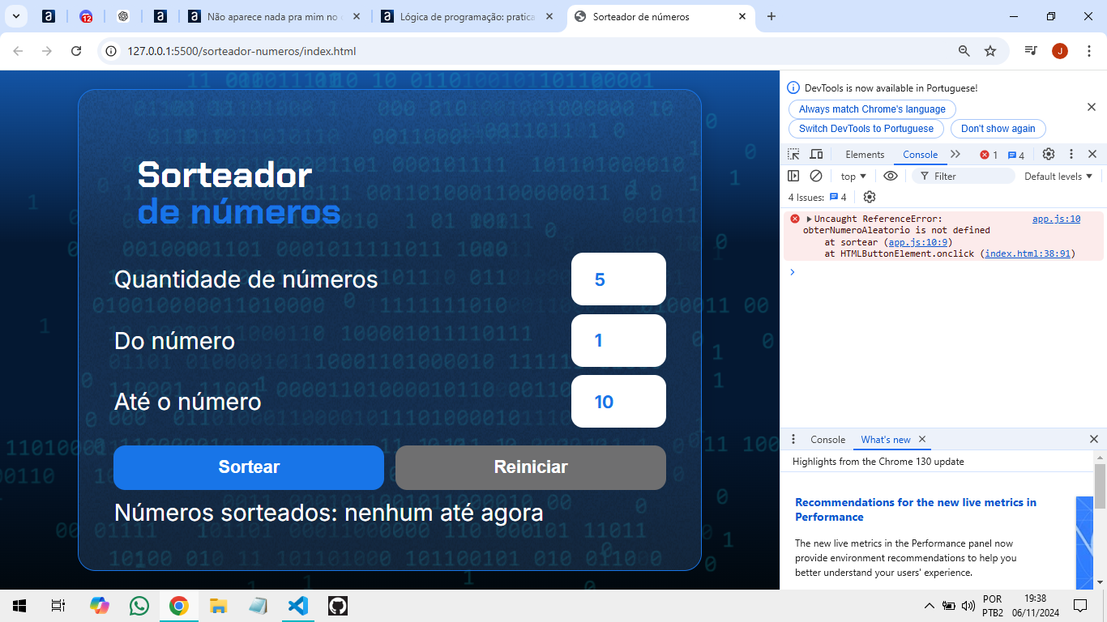The image size is (1107, 622).
Task: Open the top JavaScript context dropdown
Action: [x=853, y=176]
